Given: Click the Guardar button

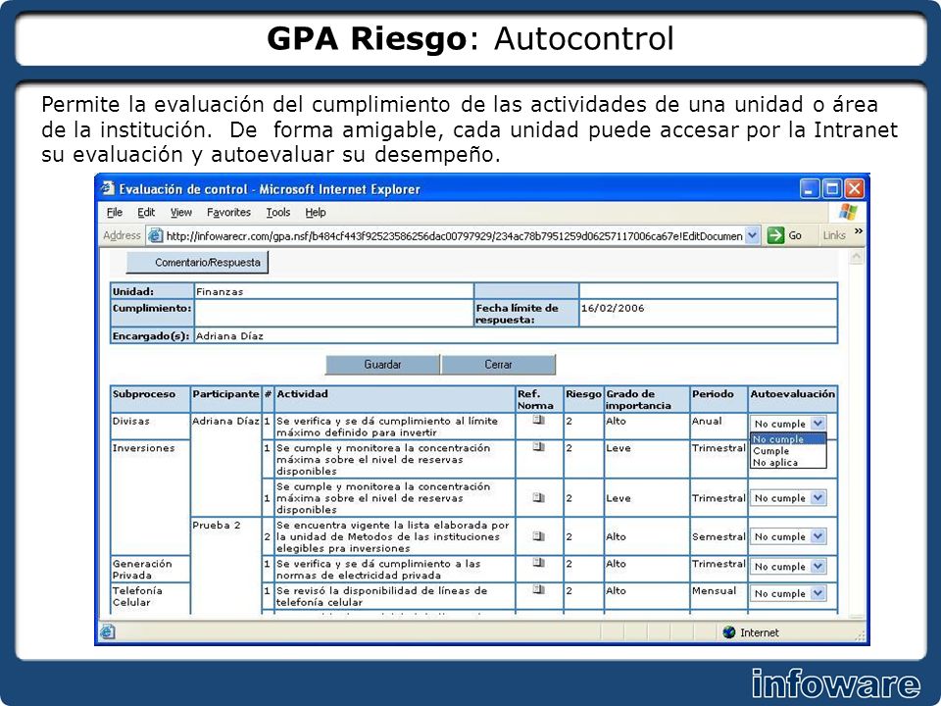Looking at the screenshot, I should click(x=382, y=365).
